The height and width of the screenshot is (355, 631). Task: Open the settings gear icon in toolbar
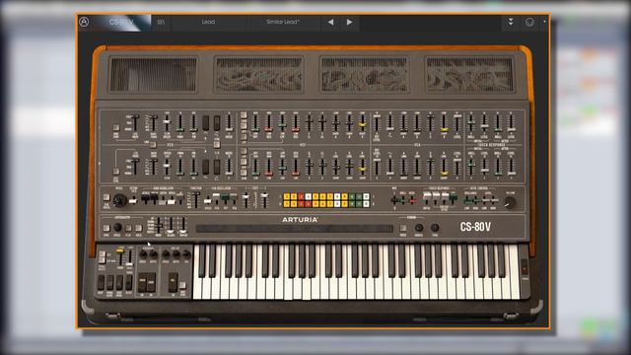(529, 22)
